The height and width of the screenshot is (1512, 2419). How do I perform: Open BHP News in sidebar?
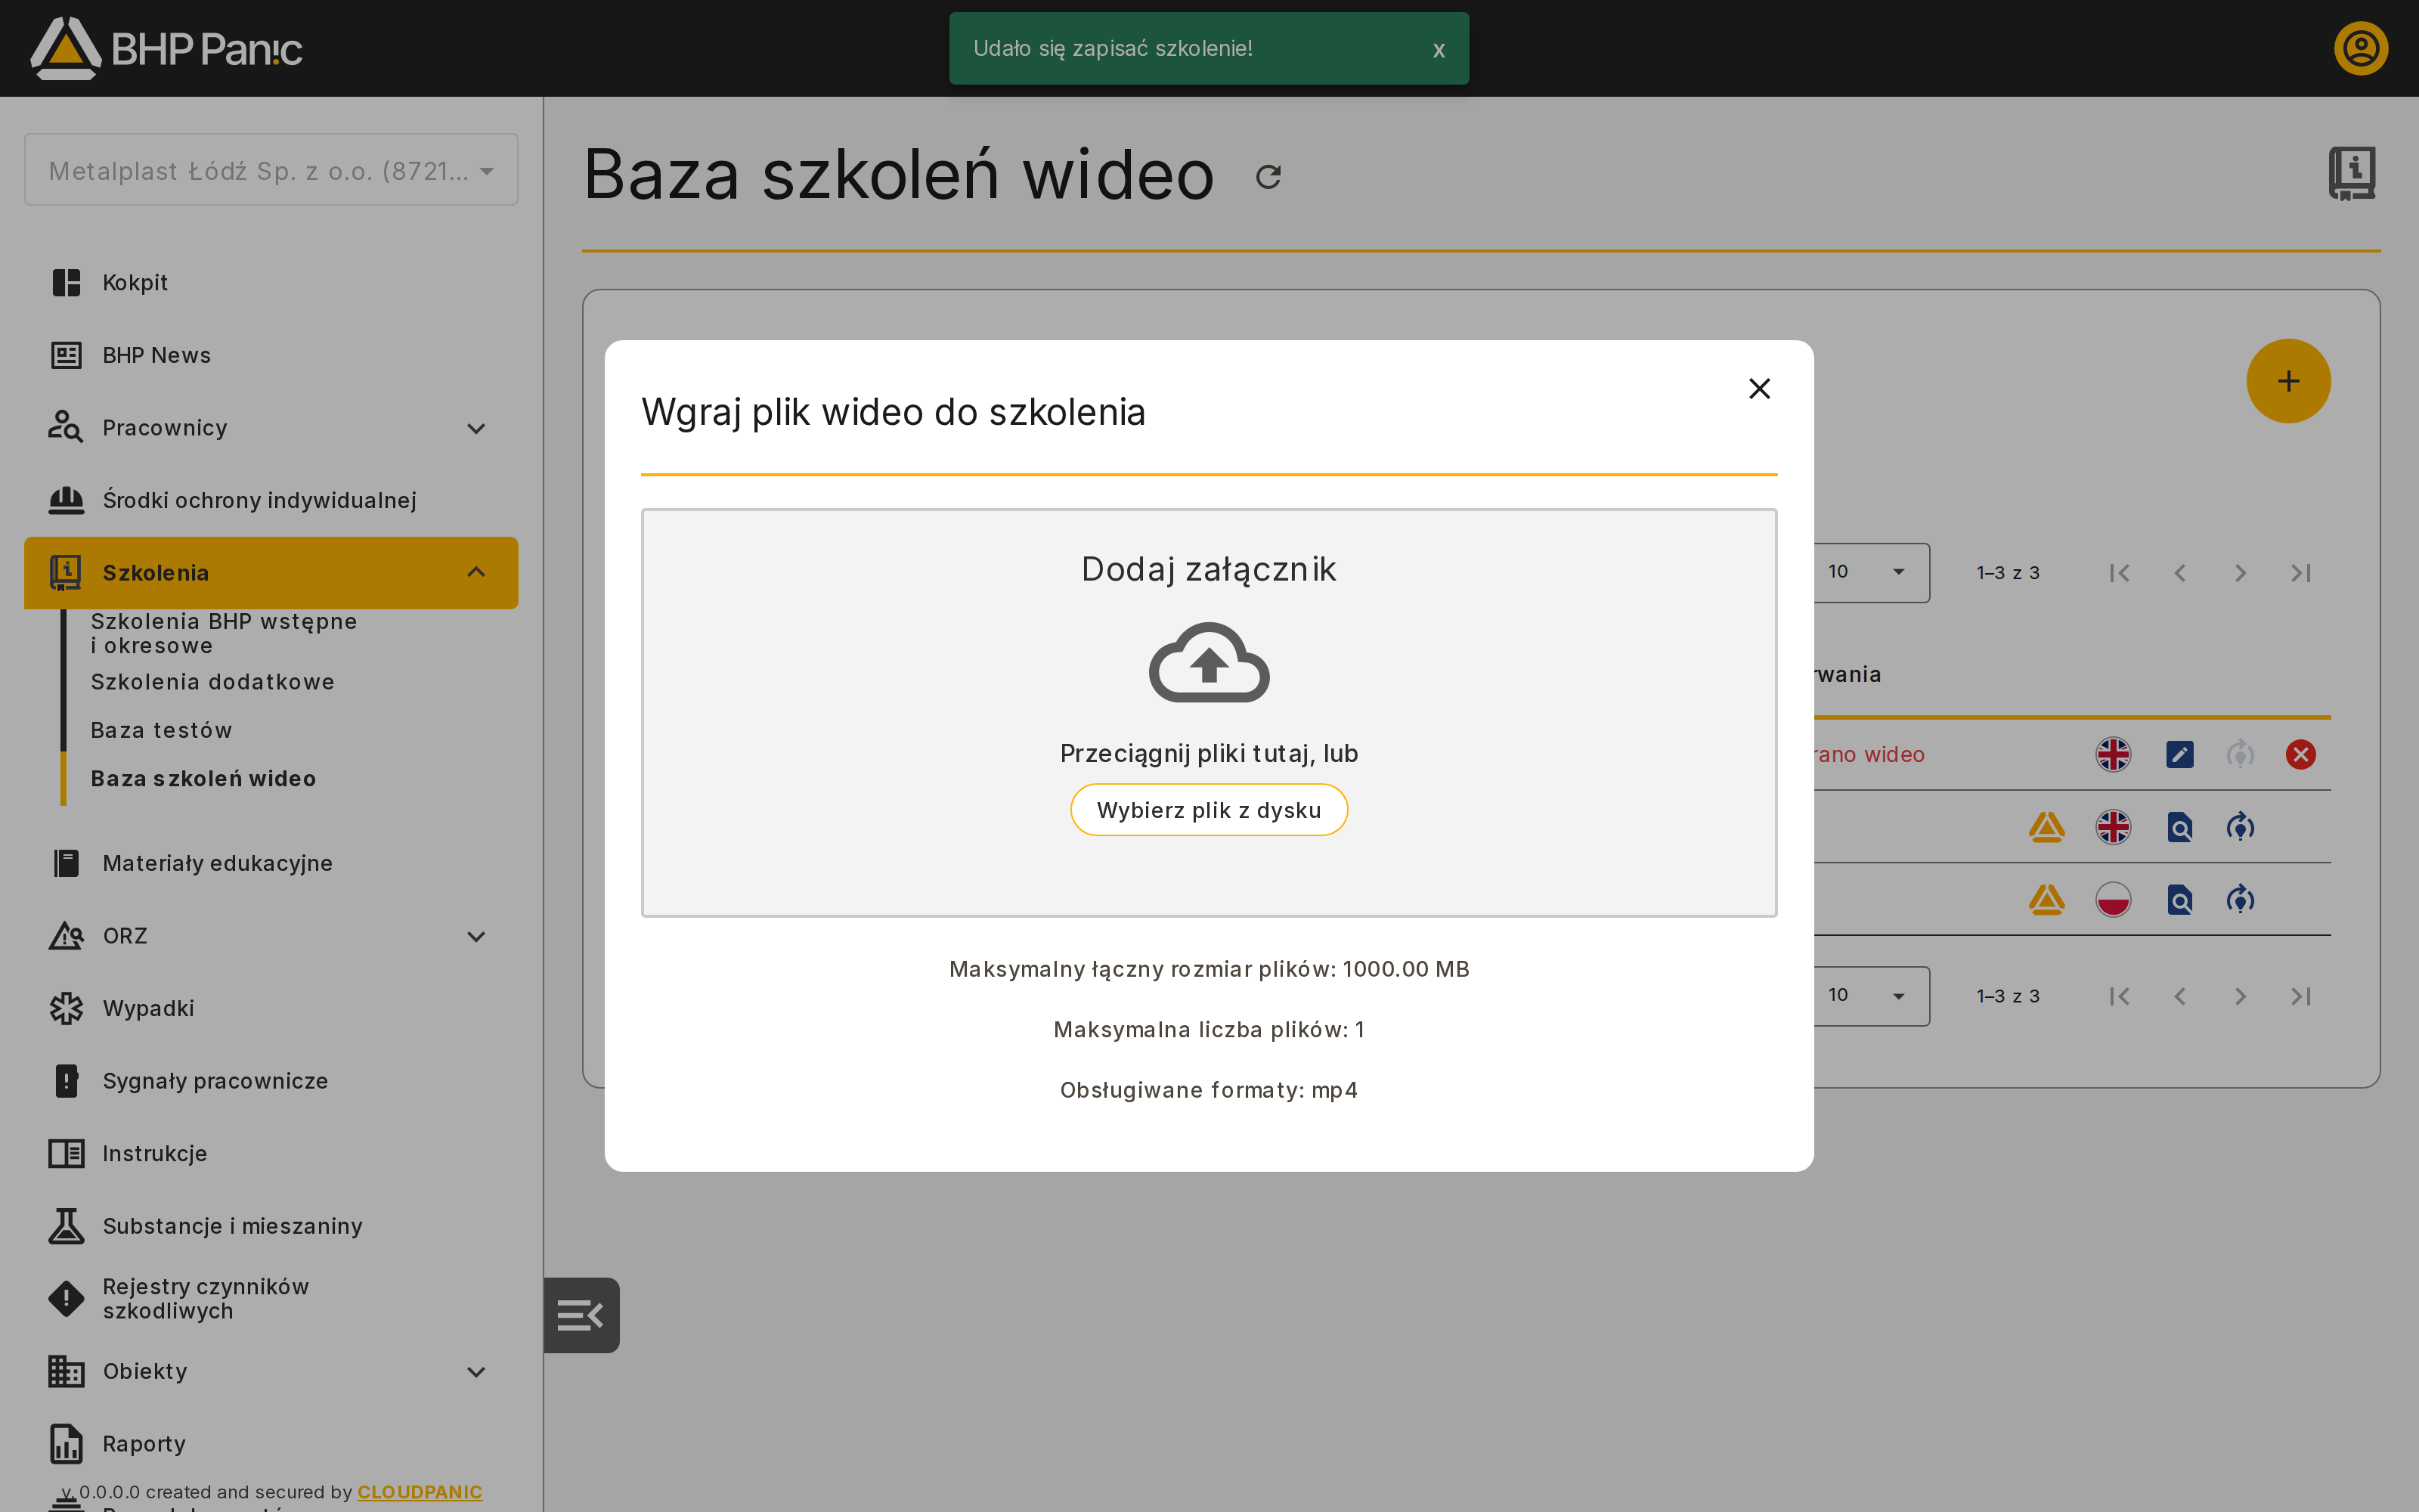click(271, 355)
